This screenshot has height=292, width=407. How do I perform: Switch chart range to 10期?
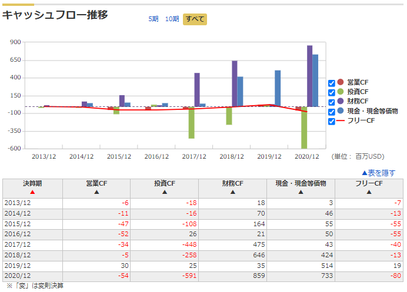(172, 19)
